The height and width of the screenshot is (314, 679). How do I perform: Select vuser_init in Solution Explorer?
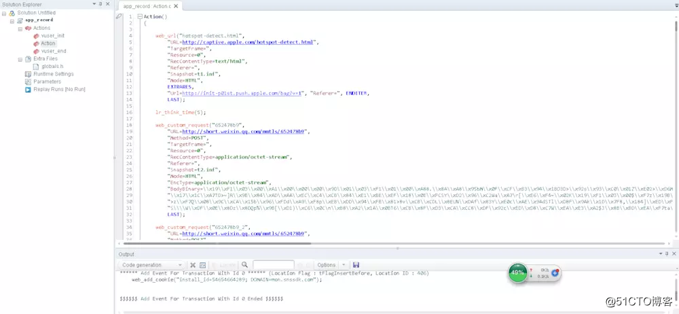[x=53, y=35]
